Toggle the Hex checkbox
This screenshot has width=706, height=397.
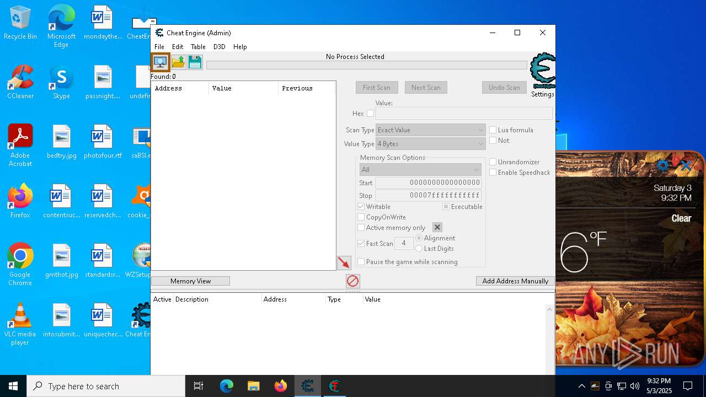click(370, 114)
